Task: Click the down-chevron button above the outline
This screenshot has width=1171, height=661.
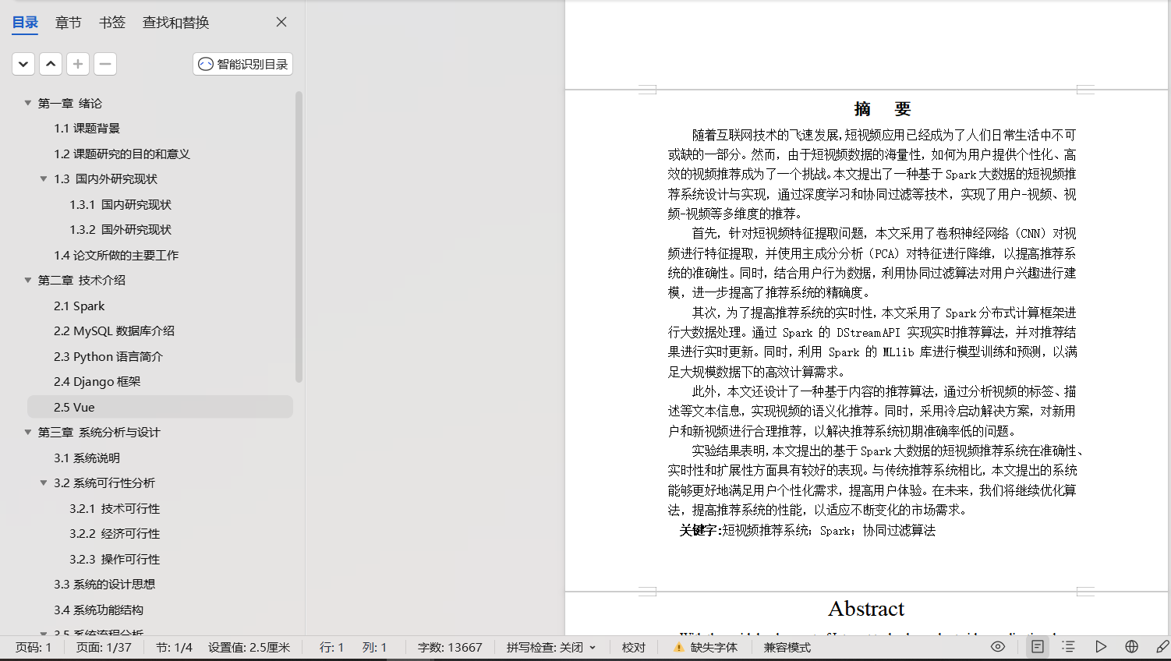Action: [23, 64]
